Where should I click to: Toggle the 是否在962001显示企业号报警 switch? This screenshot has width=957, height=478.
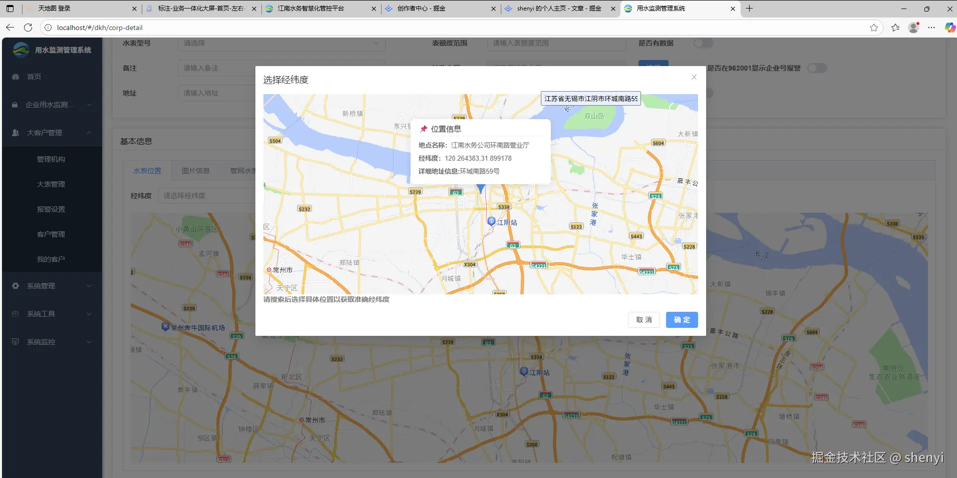tap(817, 68)
